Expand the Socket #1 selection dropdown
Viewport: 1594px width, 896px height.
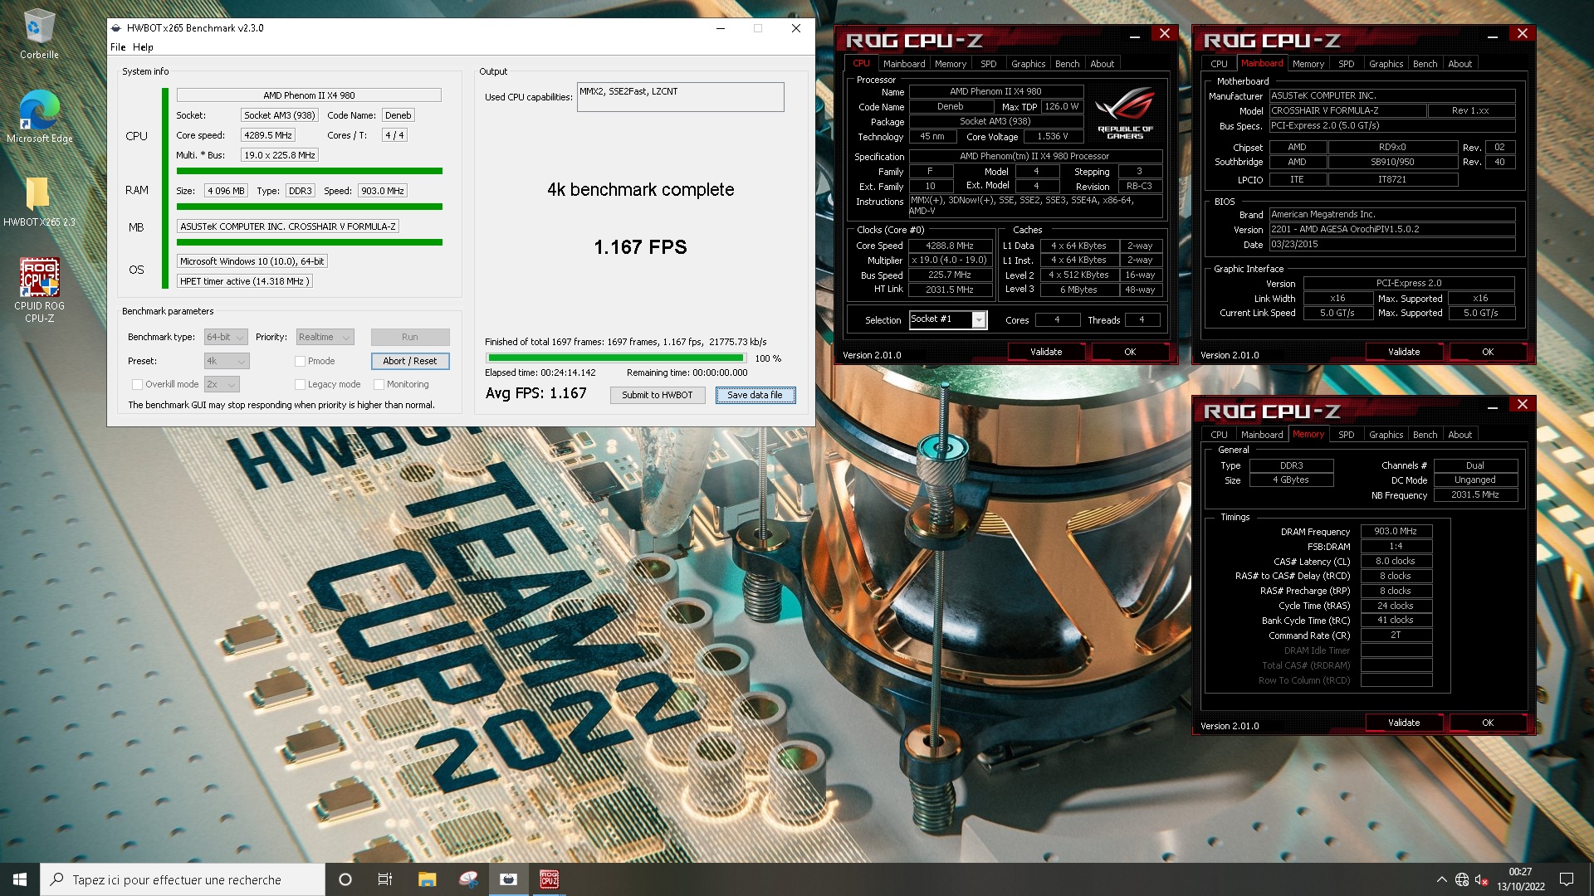click(x=979, y=320)
